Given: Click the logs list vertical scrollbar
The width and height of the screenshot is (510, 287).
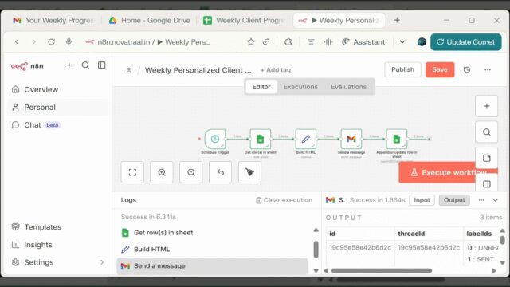Looking at the screenshot, I should 316,250.
